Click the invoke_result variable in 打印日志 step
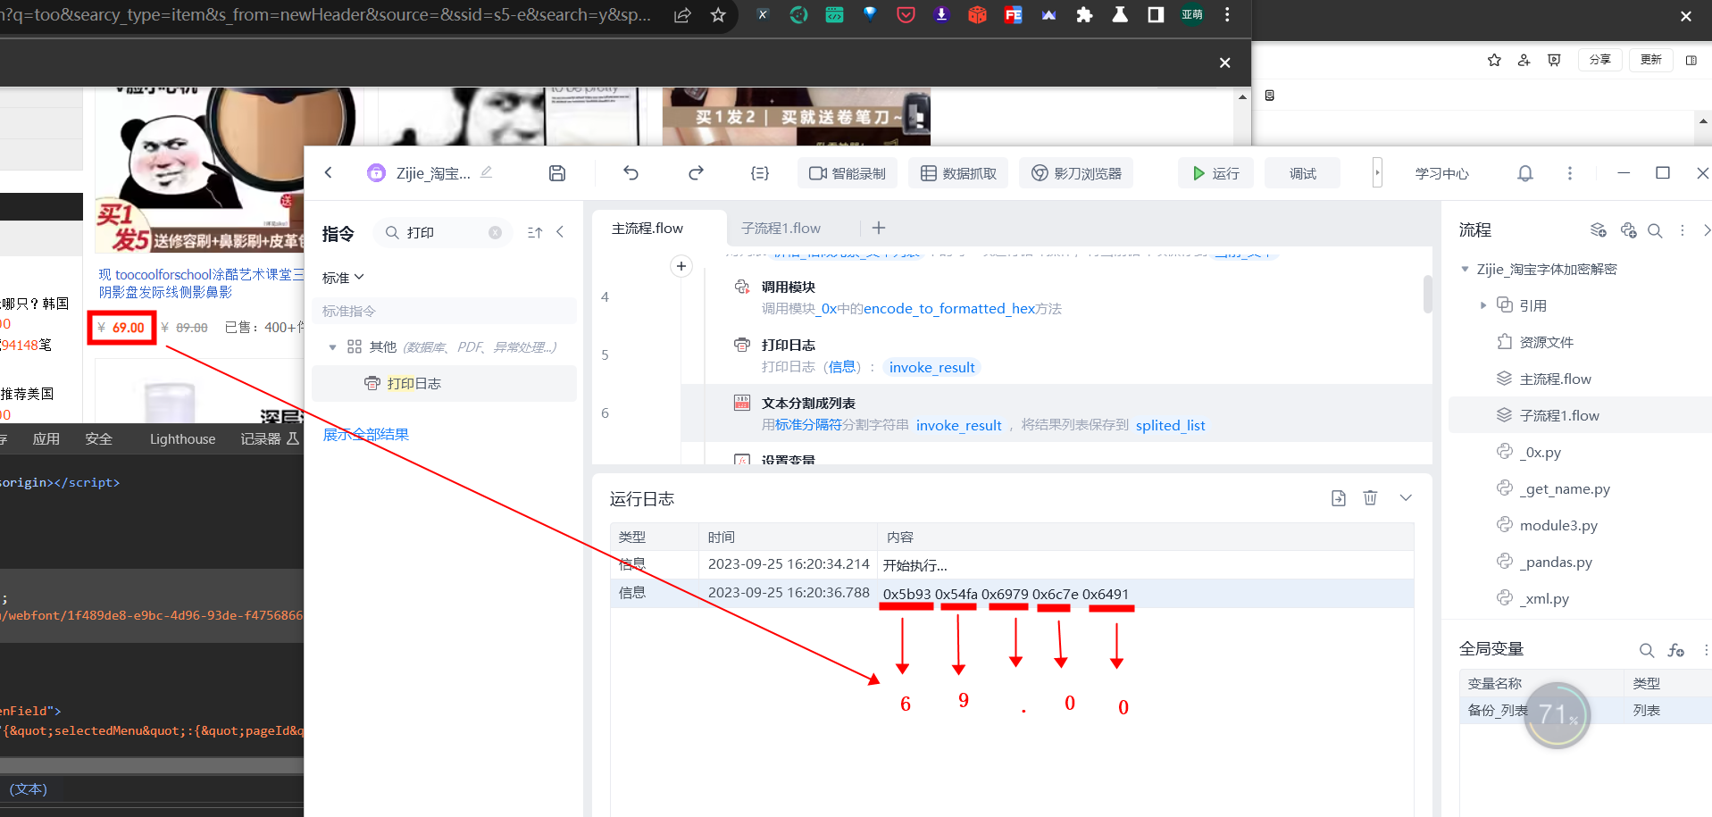Image resolution: width=1712 pixels, height=817 pixels. pyautogui.click(x=931, y=367)
